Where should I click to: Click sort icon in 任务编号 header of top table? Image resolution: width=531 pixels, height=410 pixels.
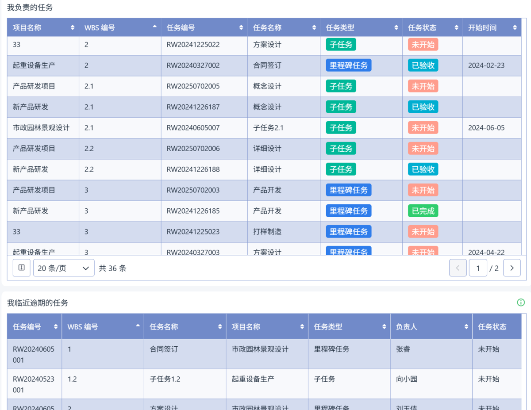[x=241, y=27]
